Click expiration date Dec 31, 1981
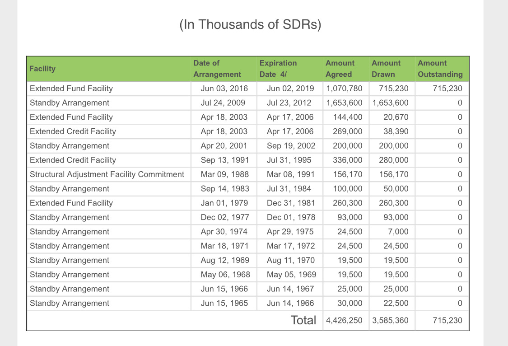The width and height of the screenshot is (508, 346). [291, 203]
